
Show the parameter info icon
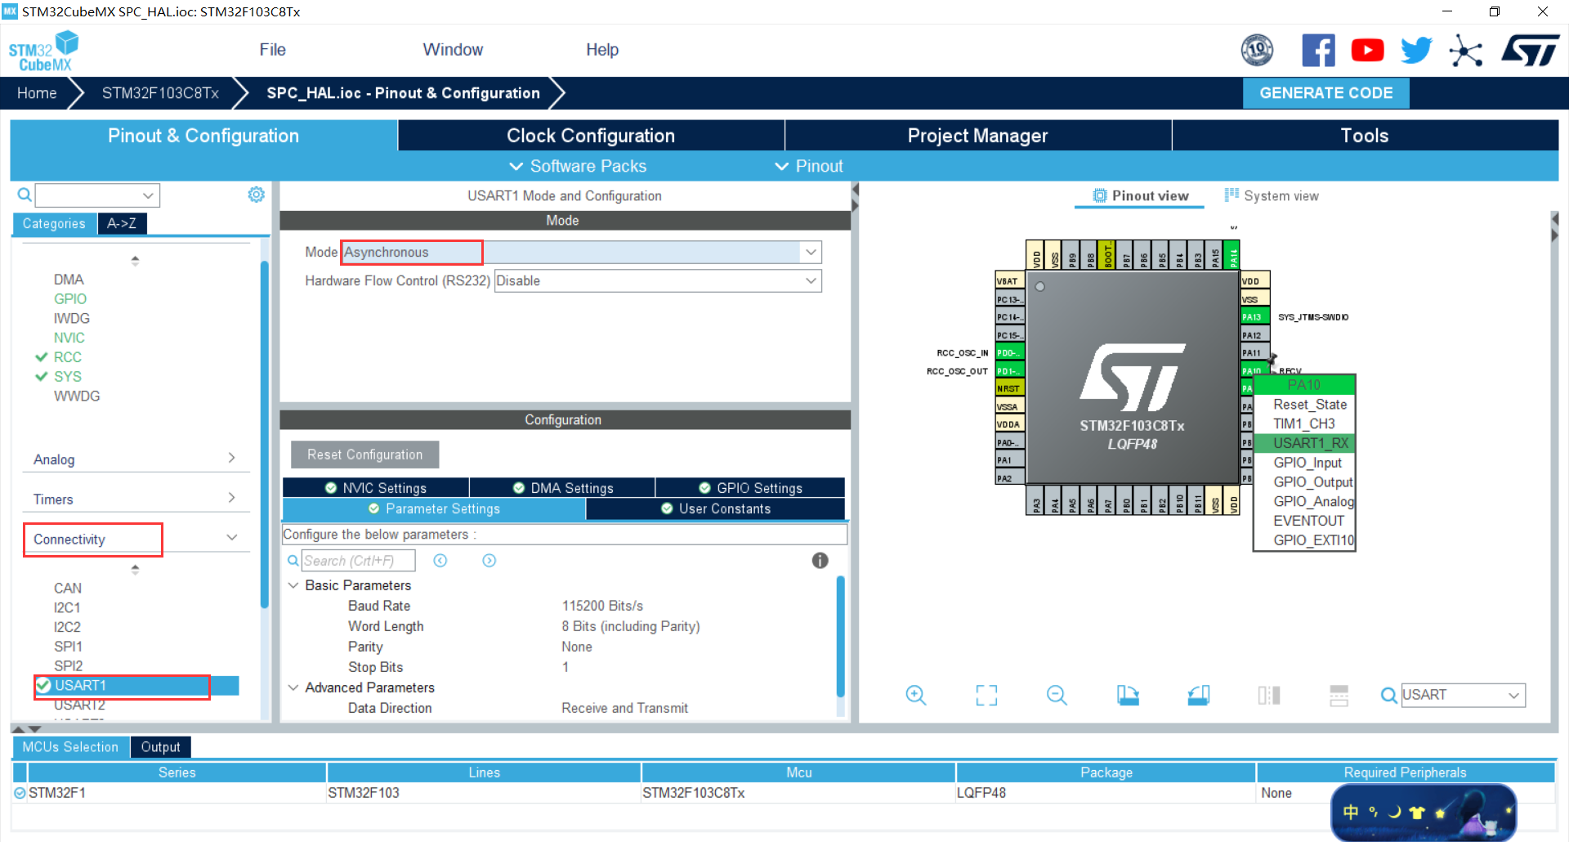pos(820,560)
